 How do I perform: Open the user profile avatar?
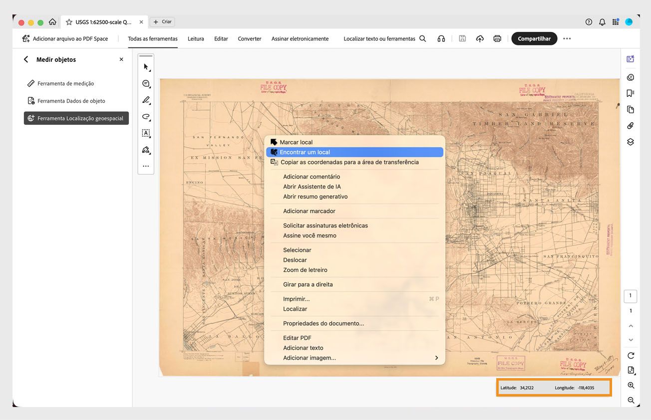click(629, 22)
